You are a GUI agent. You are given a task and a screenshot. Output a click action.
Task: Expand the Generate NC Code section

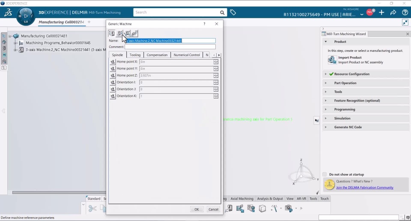[326, 127]
